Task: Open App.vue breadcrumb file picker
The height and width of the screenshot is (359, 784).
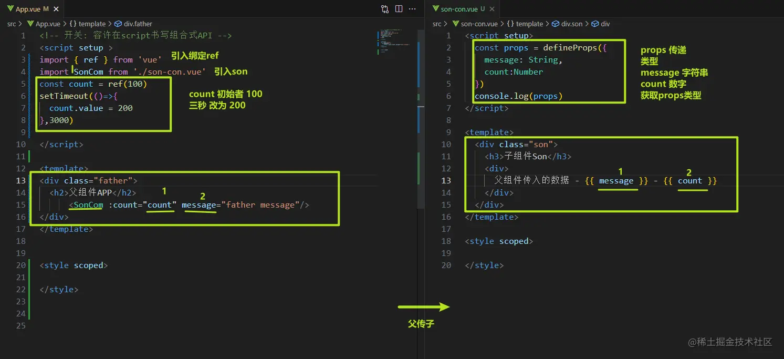Action: pyautogui.click(x=44, y=24)
